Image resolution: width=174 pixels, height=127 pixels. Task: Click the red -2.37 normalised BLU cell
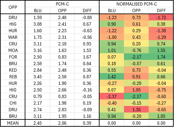(112, 96)
